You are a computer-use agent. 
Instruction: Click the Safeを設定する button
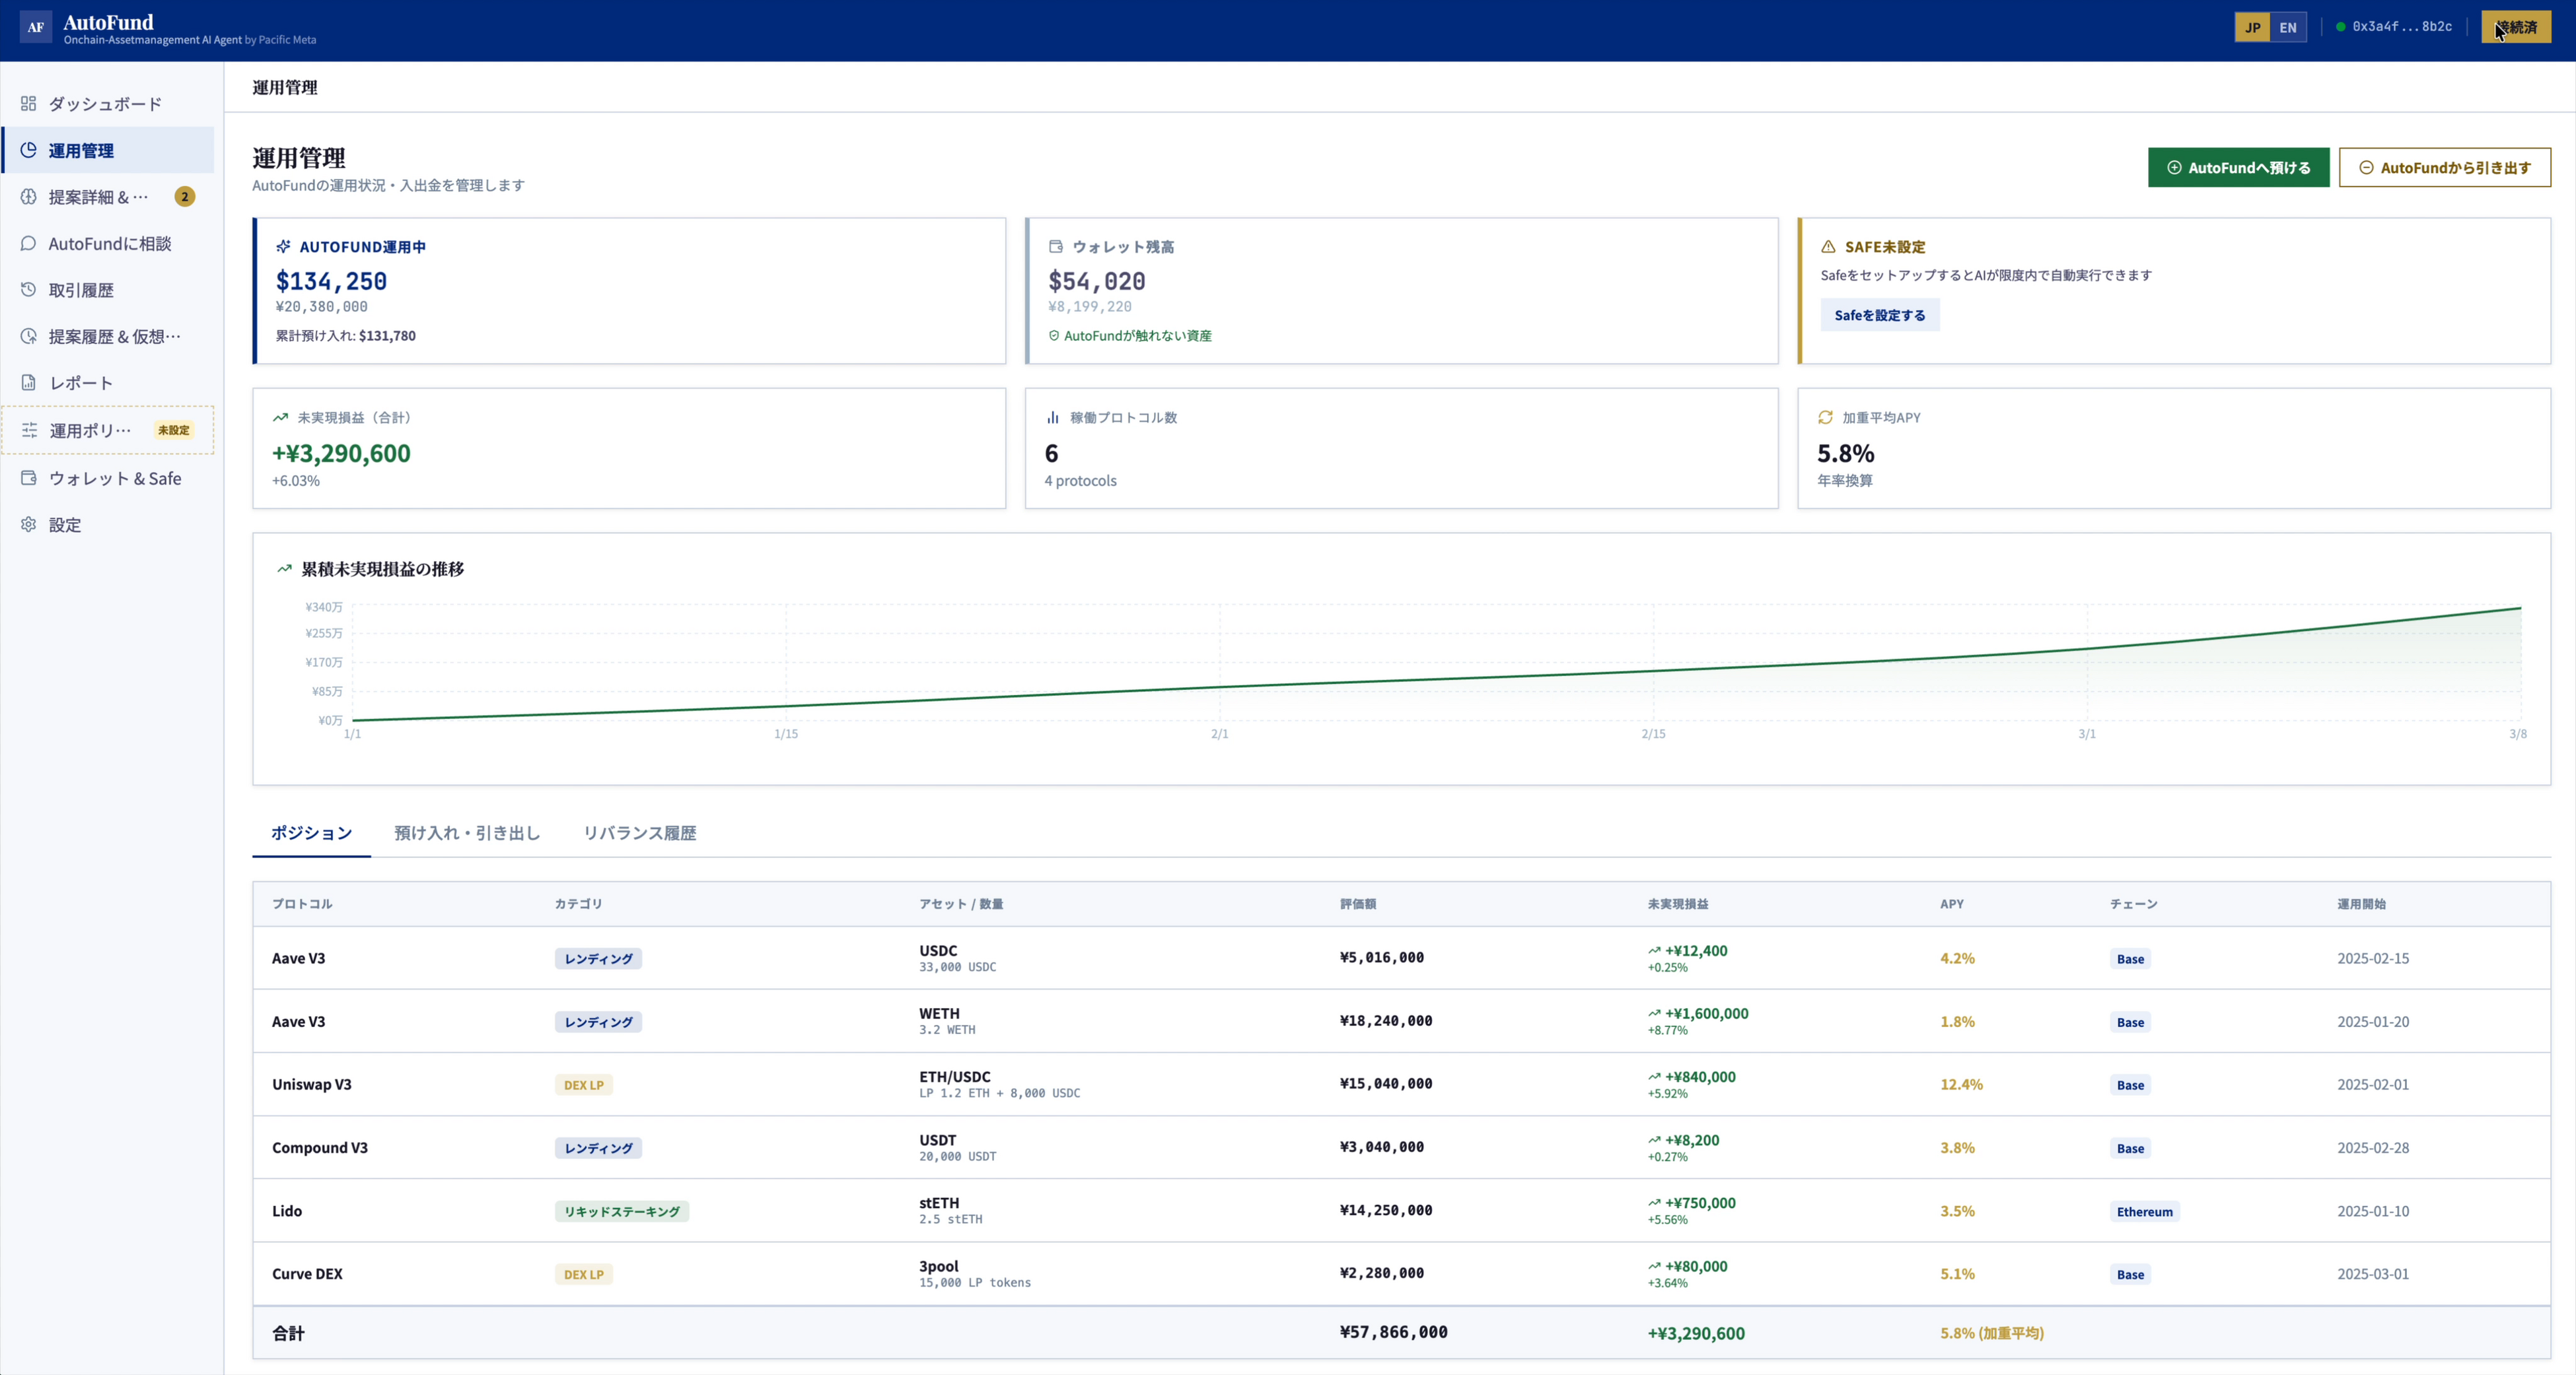click(x=1879, y=315)
